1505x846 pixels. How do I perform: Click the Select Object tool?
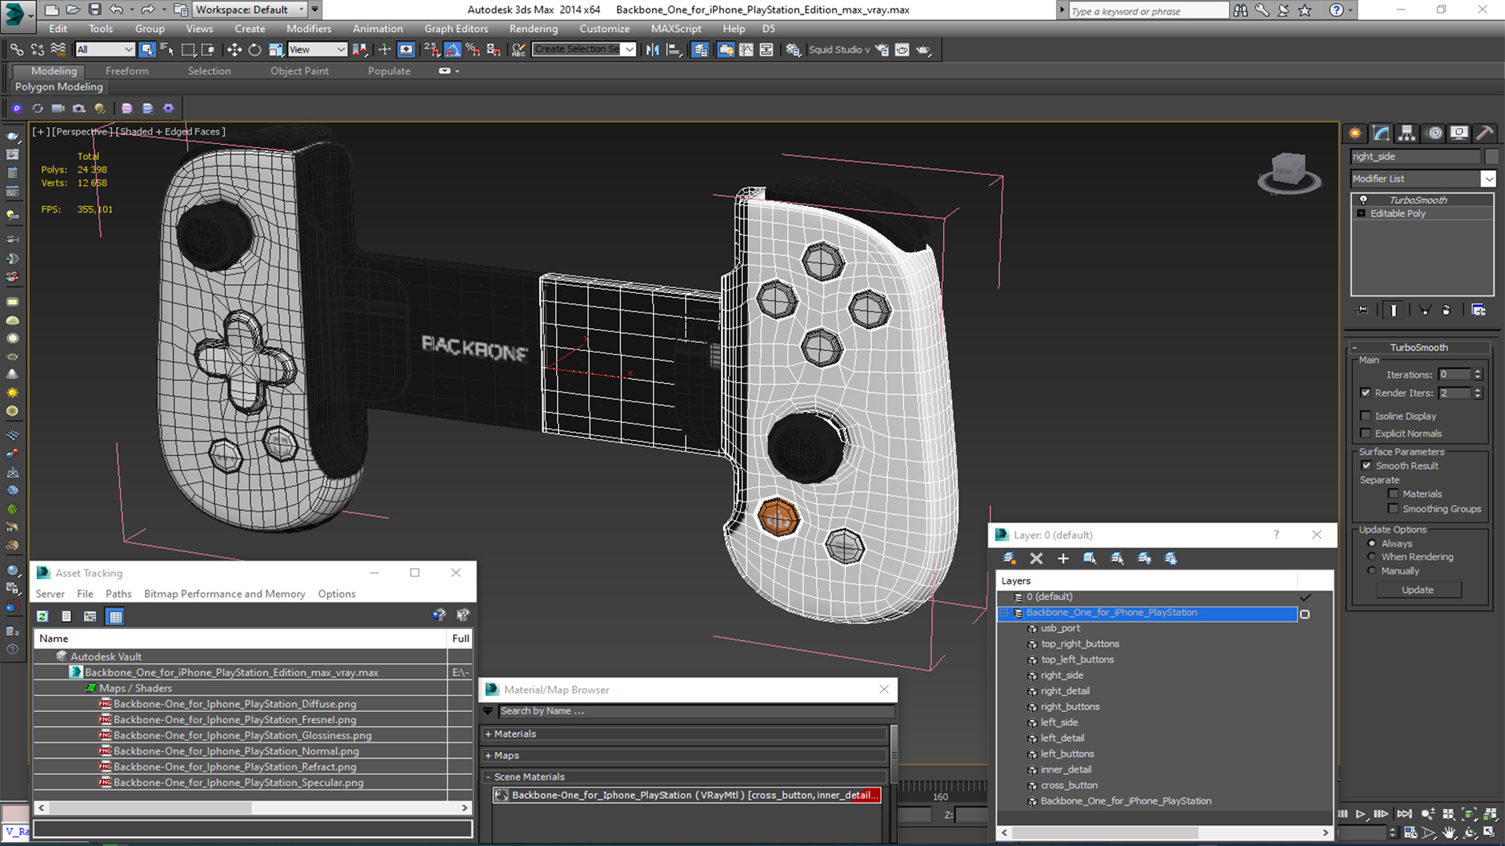[147, 49]
